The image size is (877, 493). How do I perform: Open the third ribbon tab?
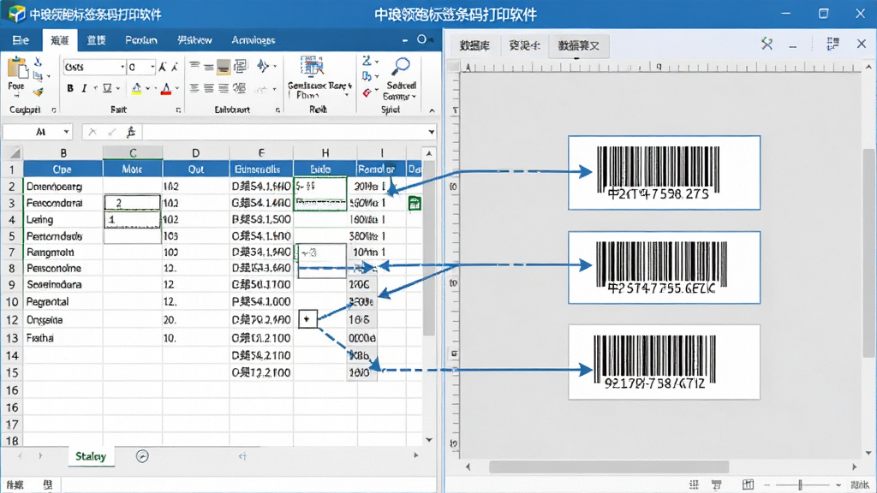[x=96, y=40]
